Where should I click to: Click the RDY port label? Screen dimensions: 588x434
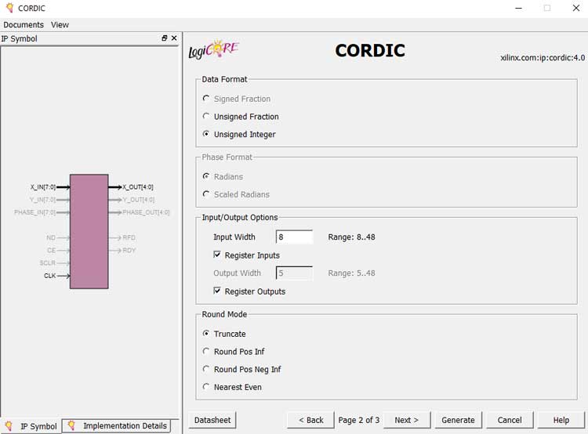click(129, 251)
